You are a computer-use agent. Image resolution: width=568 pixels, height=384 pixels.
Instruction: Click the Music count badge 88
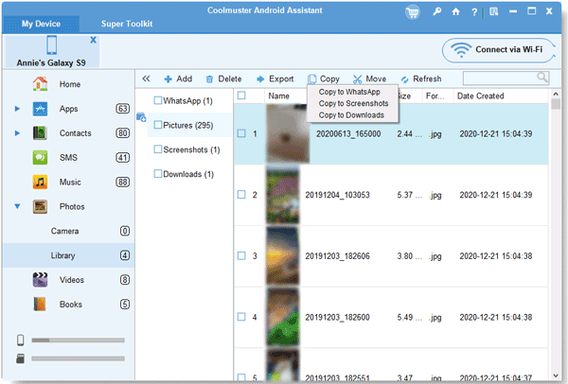click(x=122, y=182)
